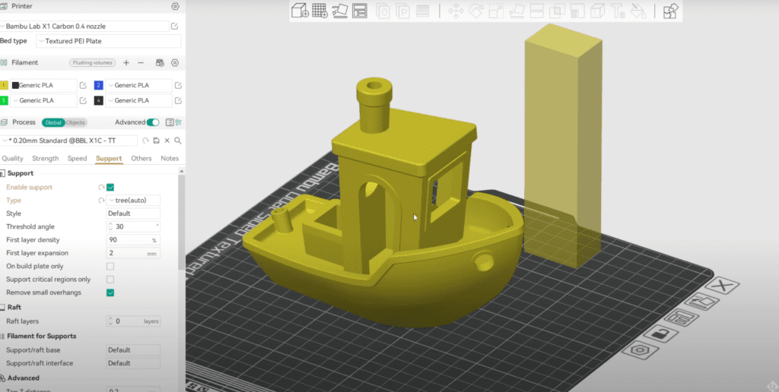Viewport: 779px width, 392px height.
Task: Click the remove plate X icon
Action: 722,286
